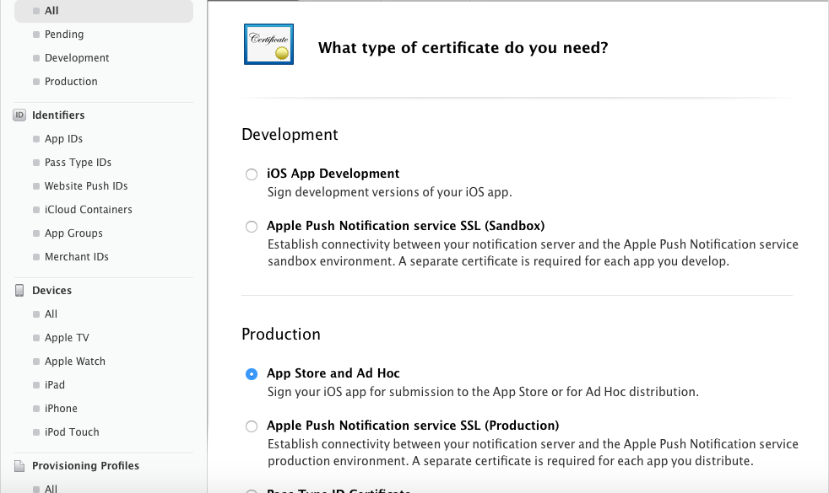
Task: Click the Identifiers ID icon
Action: (x=19, y=115)
